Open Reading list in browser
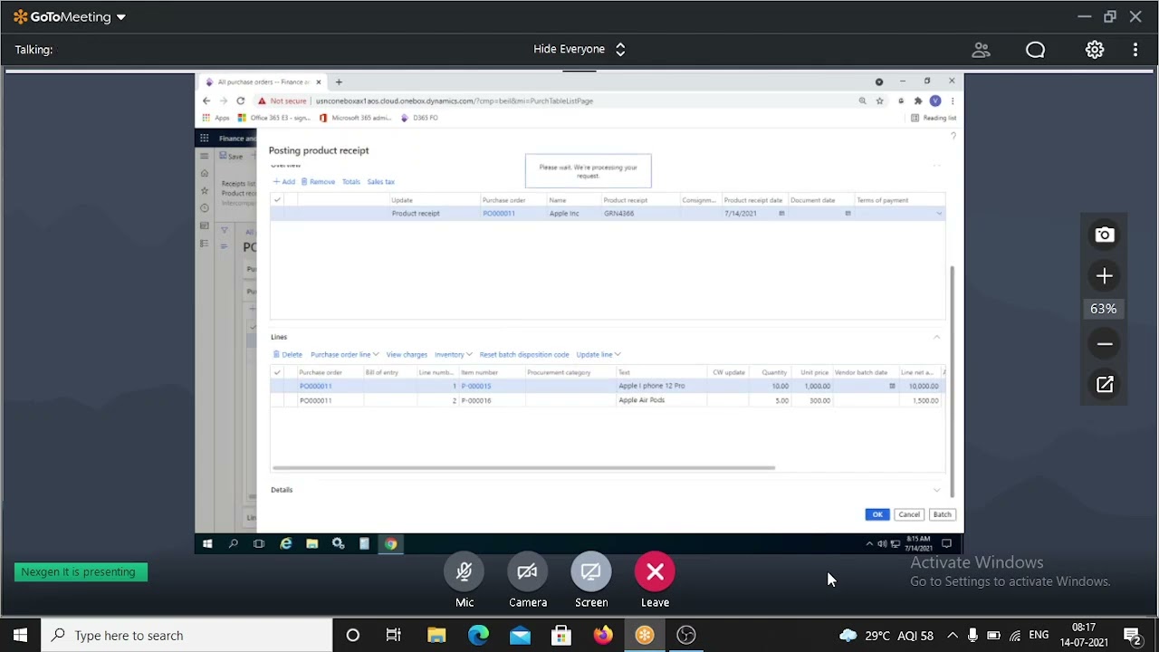The width and height of the screenshot is (1159, 652). point(934,118)
